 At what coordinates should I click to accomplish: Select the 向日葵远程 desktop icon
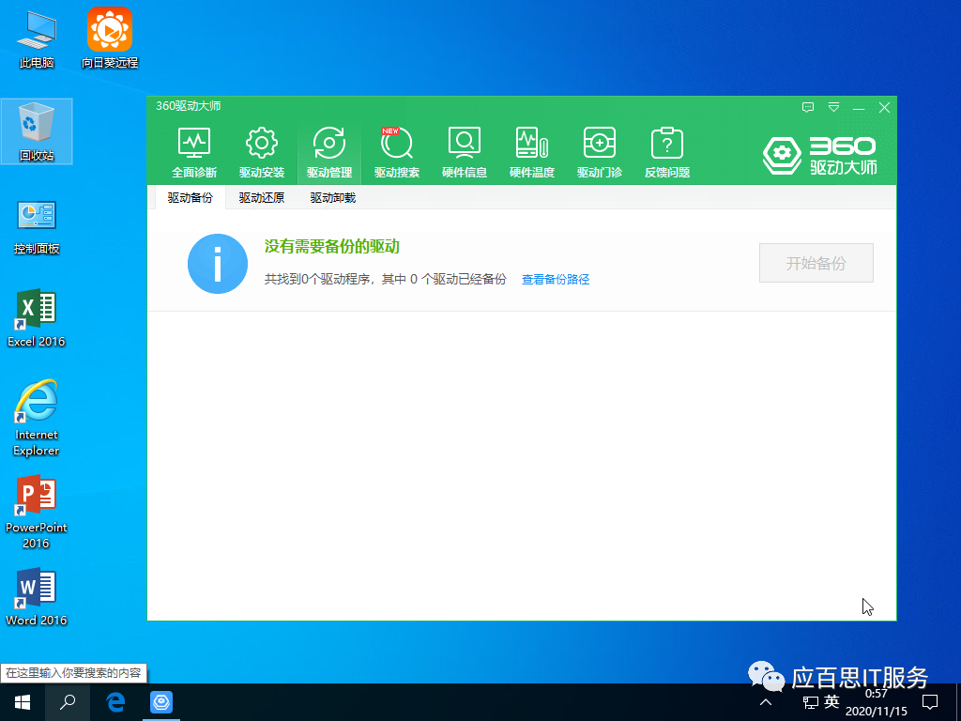point(110,38)
